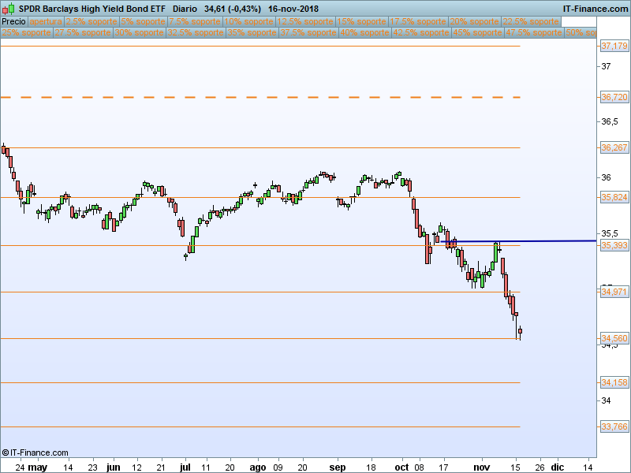Viewport: 631px width, 473px height.
Task: Pick the 47.5% soporte label
Action: [534, 32]
